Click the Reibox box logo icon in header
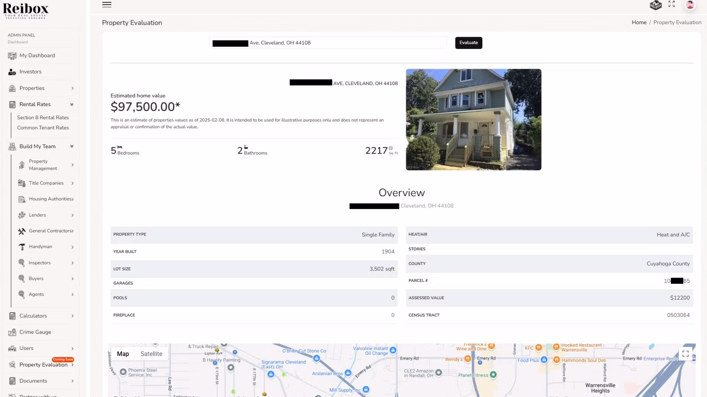The width and height of the screenshot is (707, 397). [655, 5]
